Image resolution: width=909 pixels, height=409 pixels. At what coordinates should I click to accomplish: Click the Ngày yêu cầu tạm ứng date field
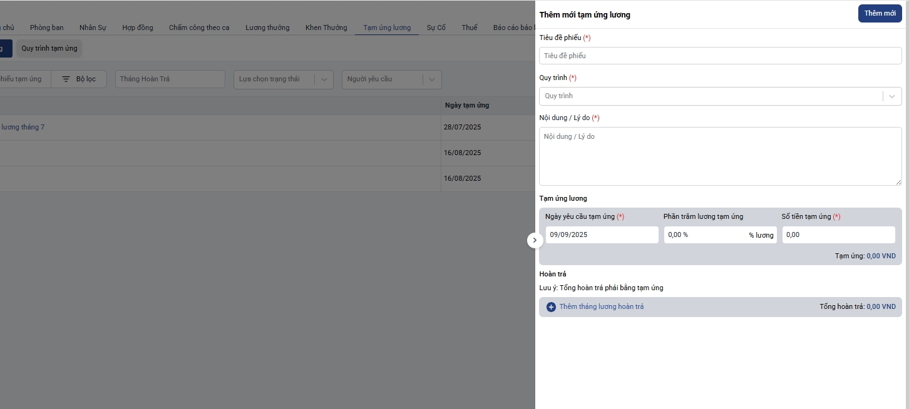pyautogui.click(x=602, y=235)
